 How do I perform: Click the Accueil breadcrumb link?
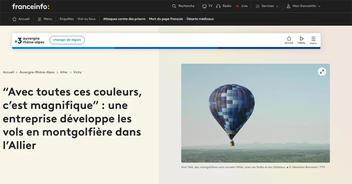pyautogui.click(x=9, y=72)
